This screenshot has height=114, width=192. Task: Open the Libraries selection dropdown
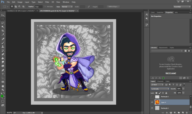tap(167, 51)
